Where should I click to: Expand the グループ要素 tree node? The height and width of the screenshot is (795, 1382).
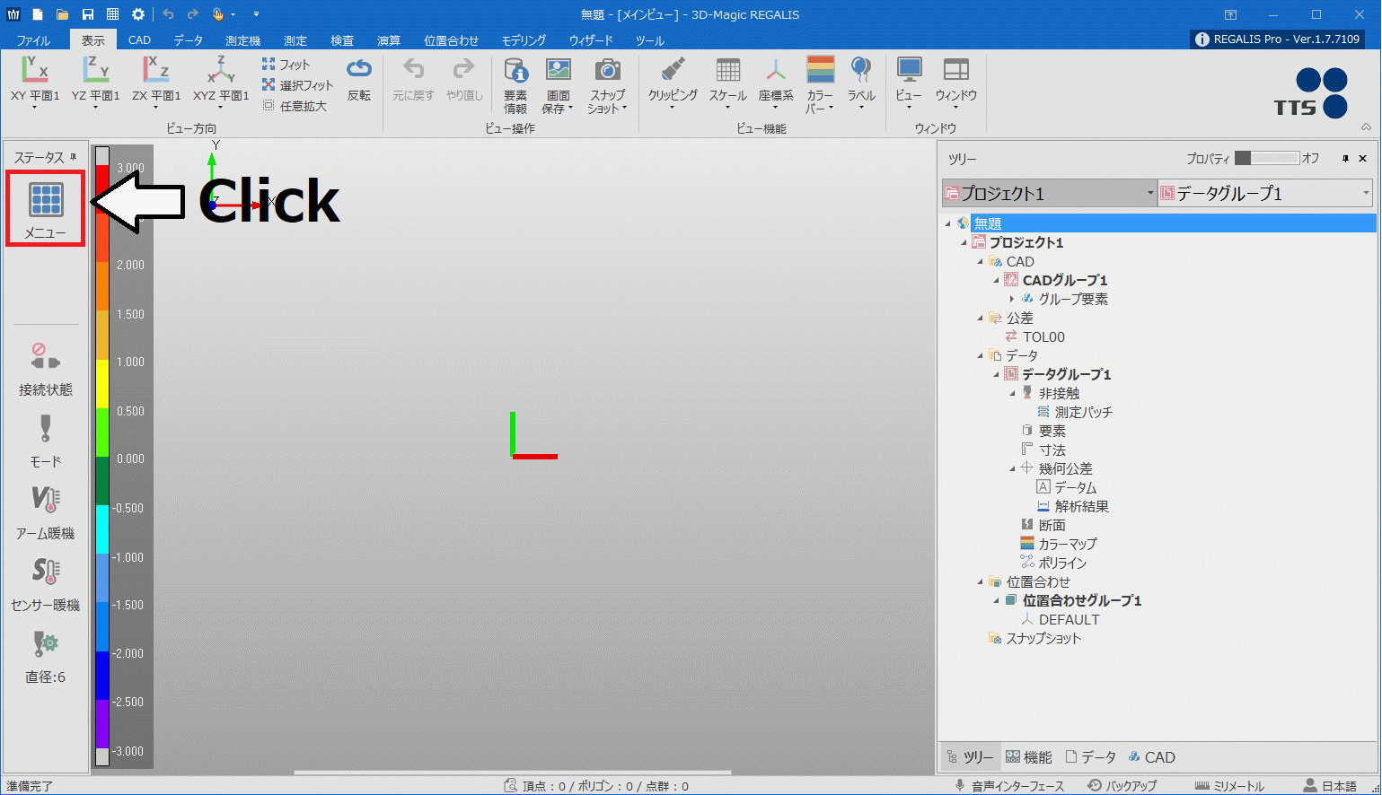point(1012,299)
